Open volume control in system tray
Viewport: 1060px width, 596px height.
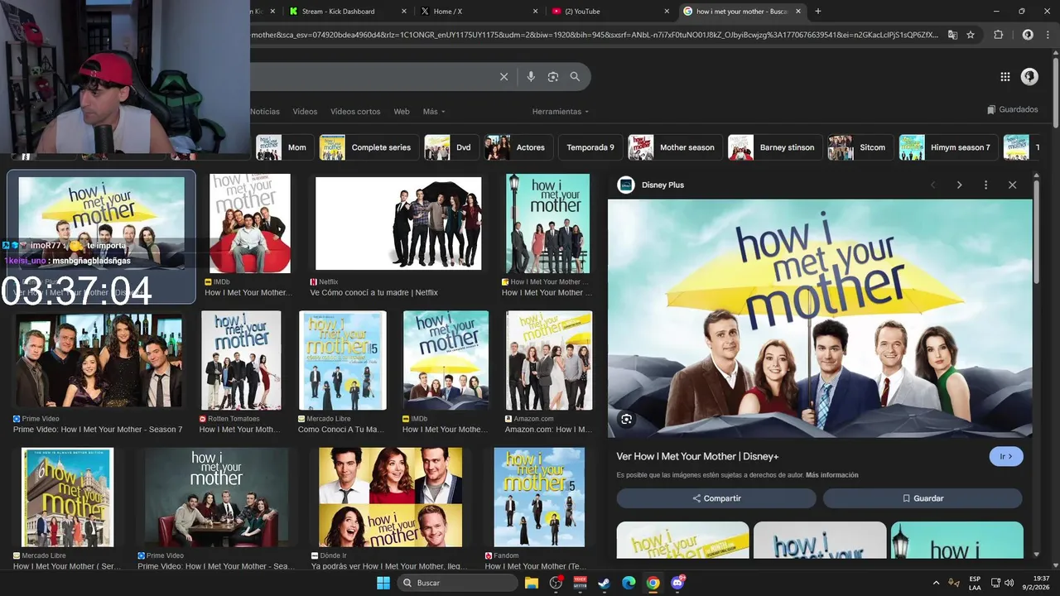tap(1009, 583)
